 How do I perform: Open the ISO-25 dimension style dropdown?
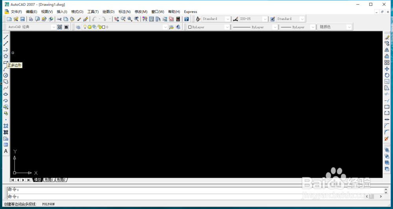click(265, 19)
